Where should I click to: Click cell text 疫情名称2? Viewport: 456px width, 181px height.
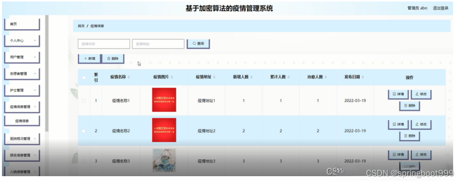click(121, 131)
